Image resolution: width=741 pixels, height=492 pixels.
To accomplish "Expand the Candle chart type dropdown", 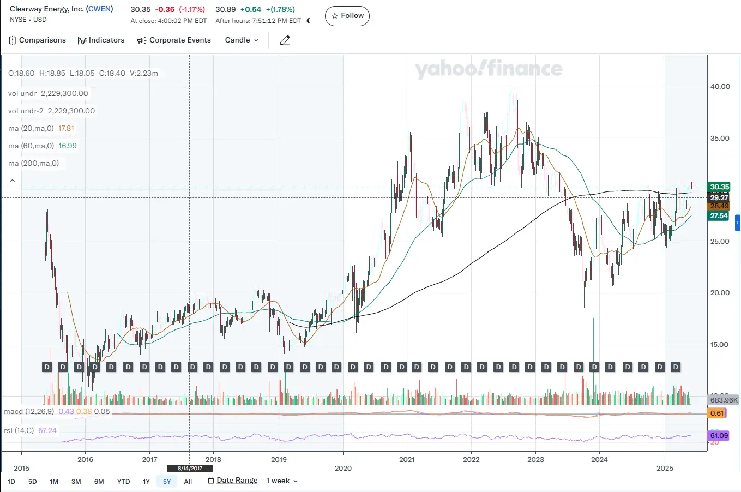I will 242,40.
